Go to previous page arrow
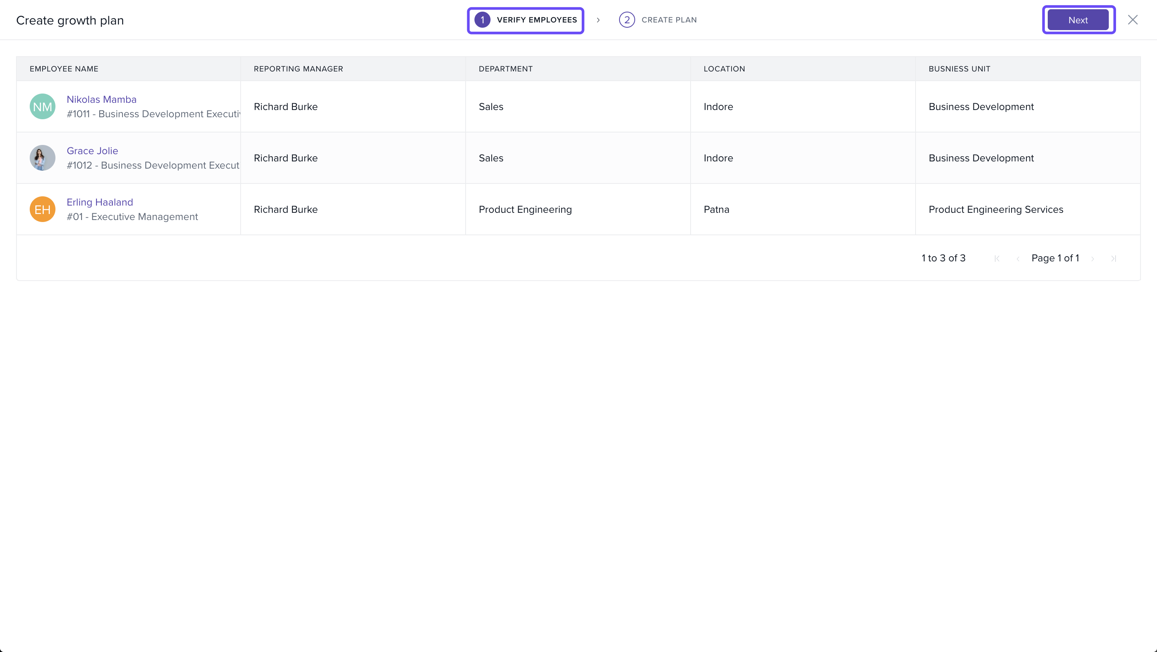This screenshot has width=1157, height=652. click(x=1018, y=259)
